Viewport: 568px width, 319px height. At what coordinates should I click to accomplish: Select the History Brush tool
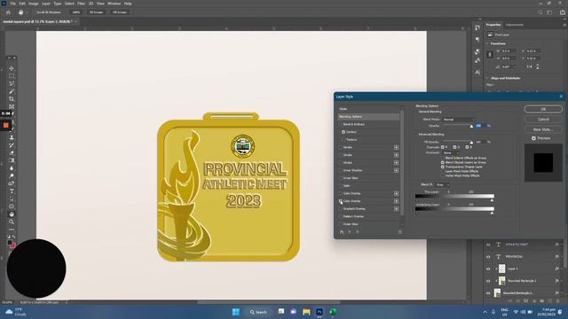coord(12,145)
